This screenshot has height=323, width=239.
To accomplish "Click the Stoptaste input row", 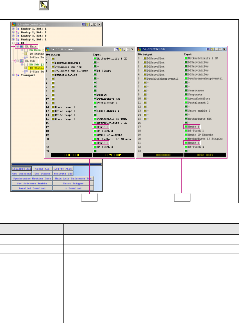I will point(194,95).
